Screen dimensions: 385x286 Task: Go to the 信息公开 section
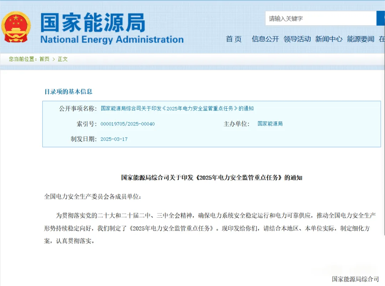pos(265,39)
